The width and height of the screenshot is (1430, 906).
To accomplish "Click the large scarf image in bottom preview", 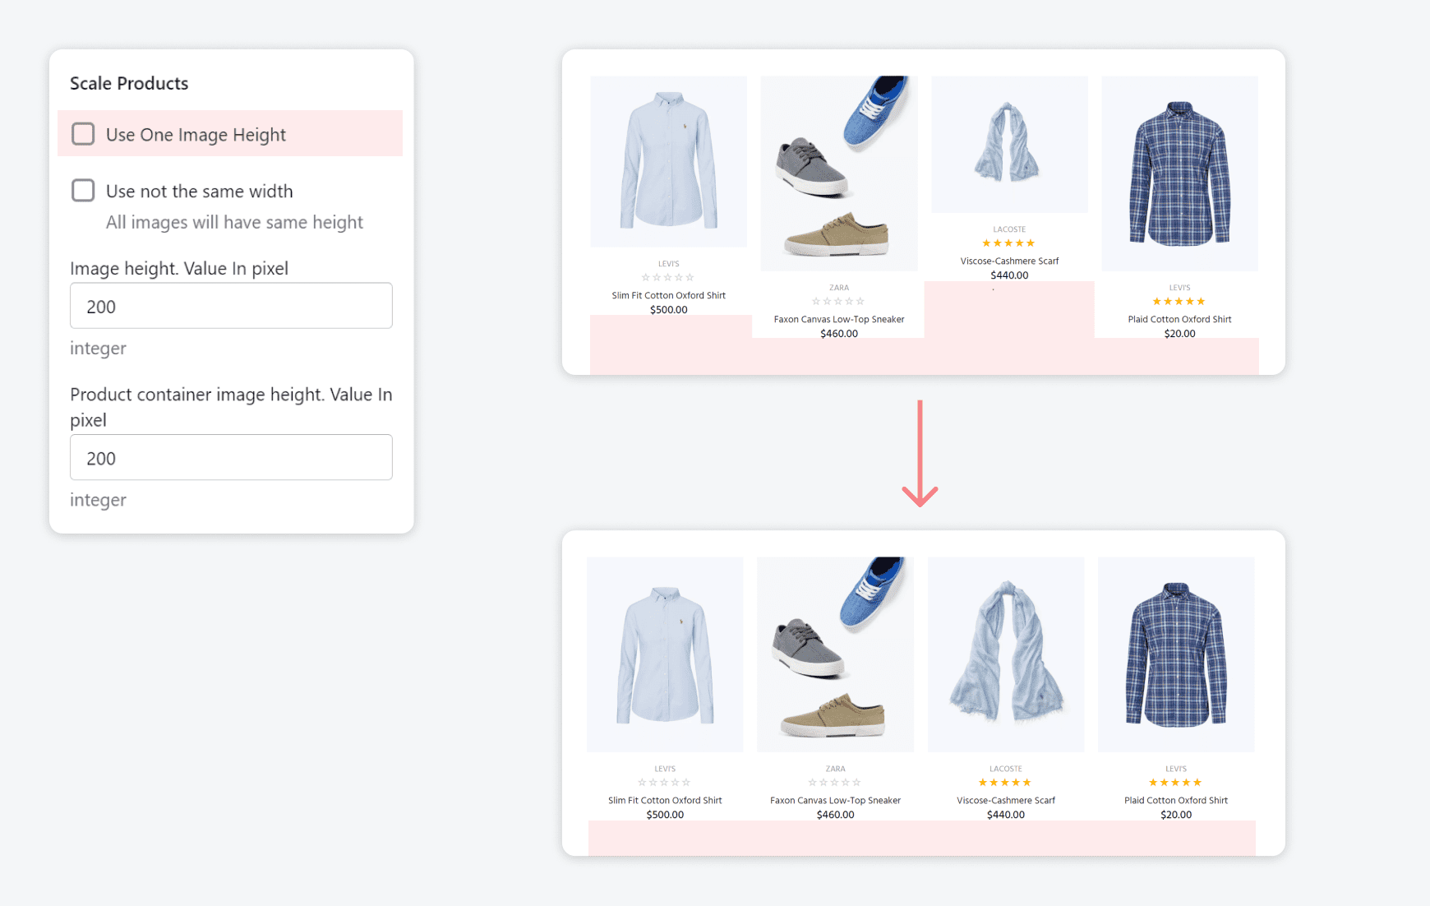I will pyautogui.click(x=1006, y=654).
